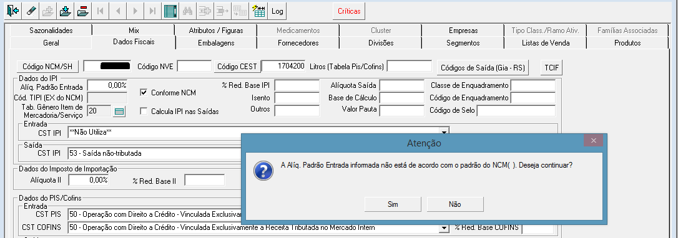This screenshot has height=238, width=678.
Task: Switch to the Segmentos tab
Action: 463,43
